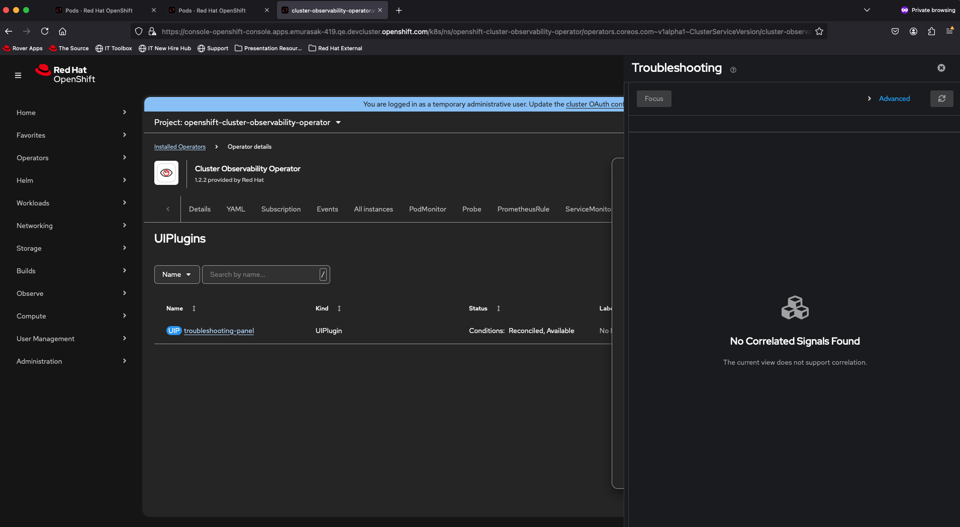This screenshot has height=527, width=960.
Task: Expand the Helm navigation section
Action: (x=71, y=180)
